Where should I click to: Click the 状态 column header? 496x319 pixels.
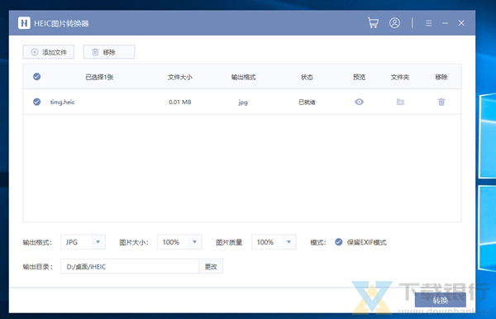click(307, 77)
